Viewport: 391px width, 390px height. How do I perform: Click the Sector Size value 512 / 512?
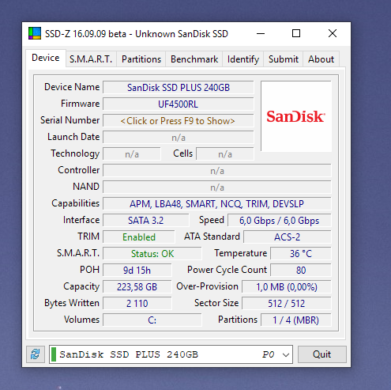pos(287,304)
